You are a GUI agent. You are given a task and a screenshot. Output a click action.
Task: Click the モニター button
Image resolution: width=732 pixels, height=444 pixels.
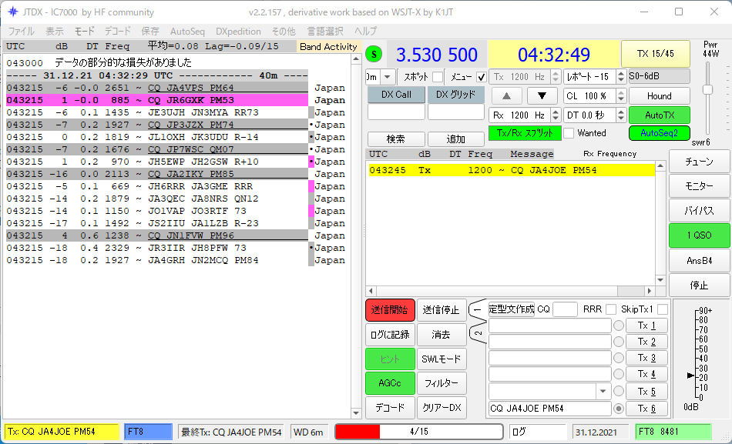click(699, 186)
